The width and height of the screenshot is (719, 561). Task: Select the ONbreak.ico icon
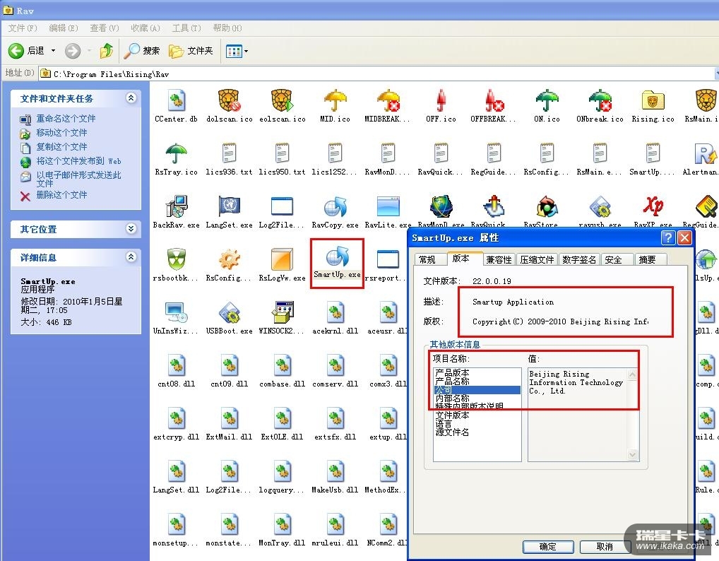point(600,100)
